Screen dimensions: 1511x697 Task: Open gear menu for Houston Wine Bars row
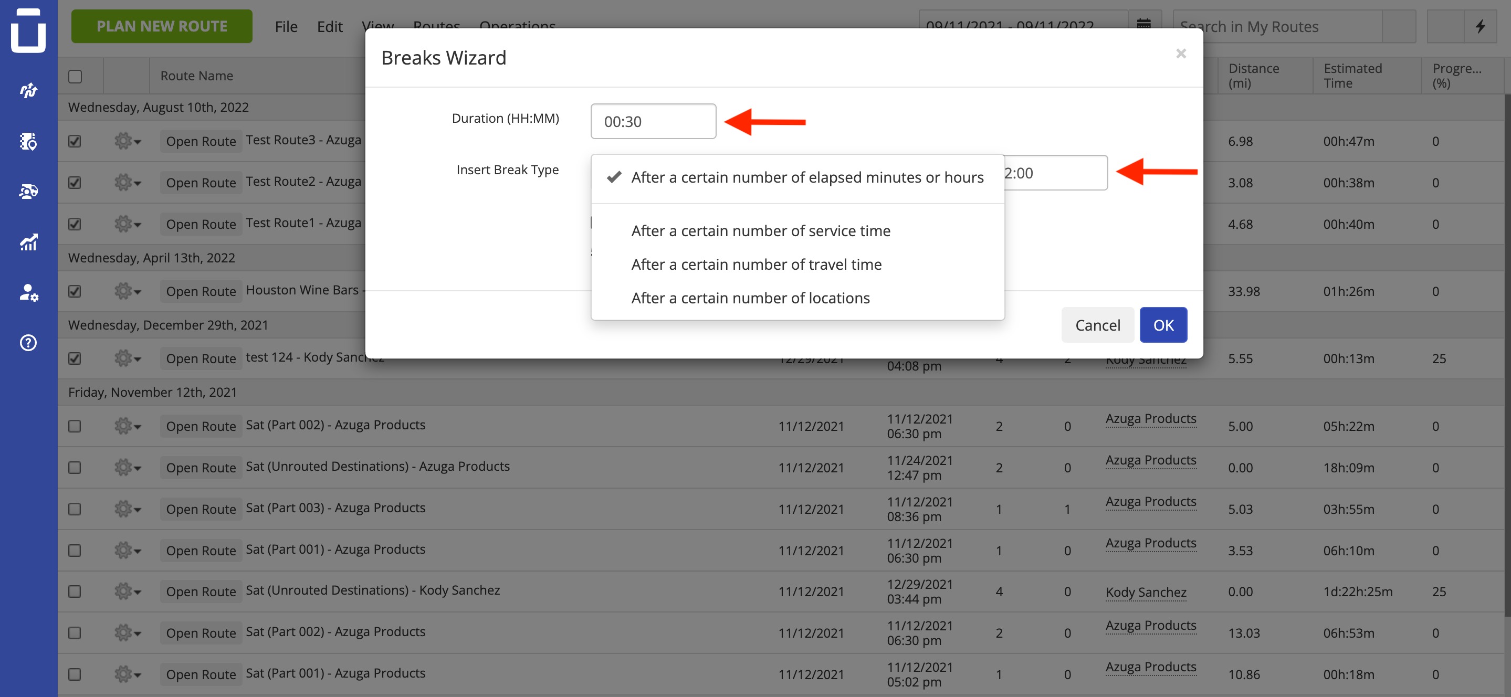coord(127,291)
